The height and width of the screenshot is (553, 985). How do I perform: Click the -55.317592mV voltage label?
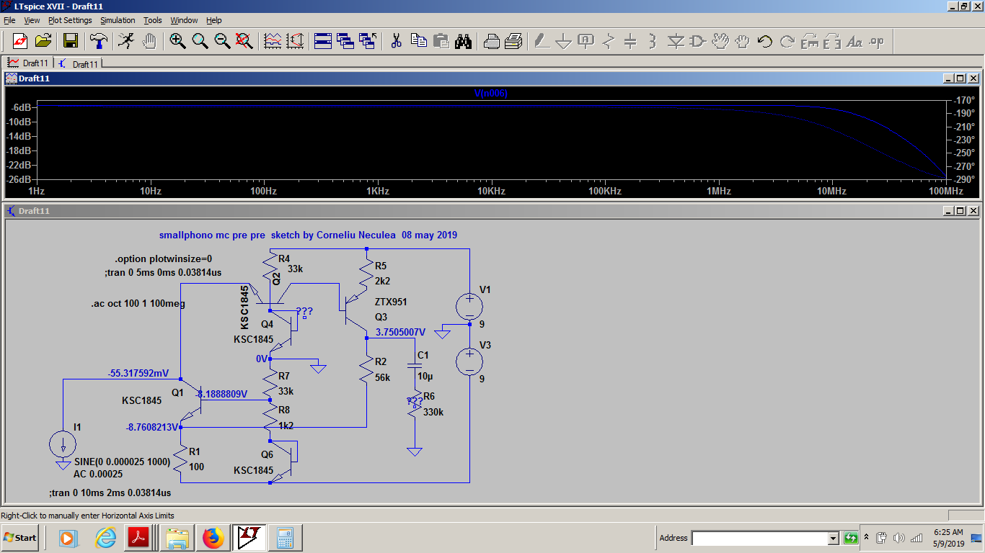(x=138, y=374)
